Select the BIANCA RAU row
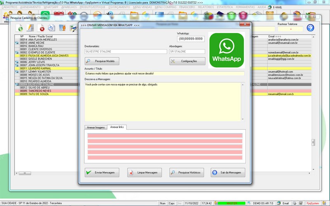 [x=46, y=46]
